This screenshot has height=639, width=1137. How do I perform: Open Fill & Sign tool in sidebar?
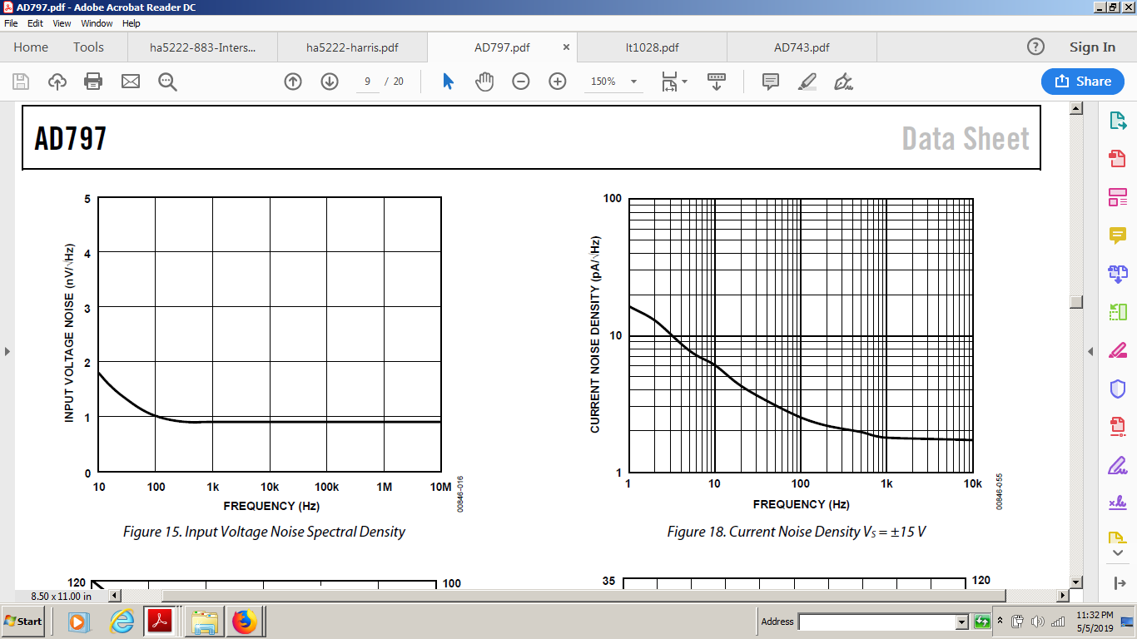pyautogui.click(x=1118, y=465)
